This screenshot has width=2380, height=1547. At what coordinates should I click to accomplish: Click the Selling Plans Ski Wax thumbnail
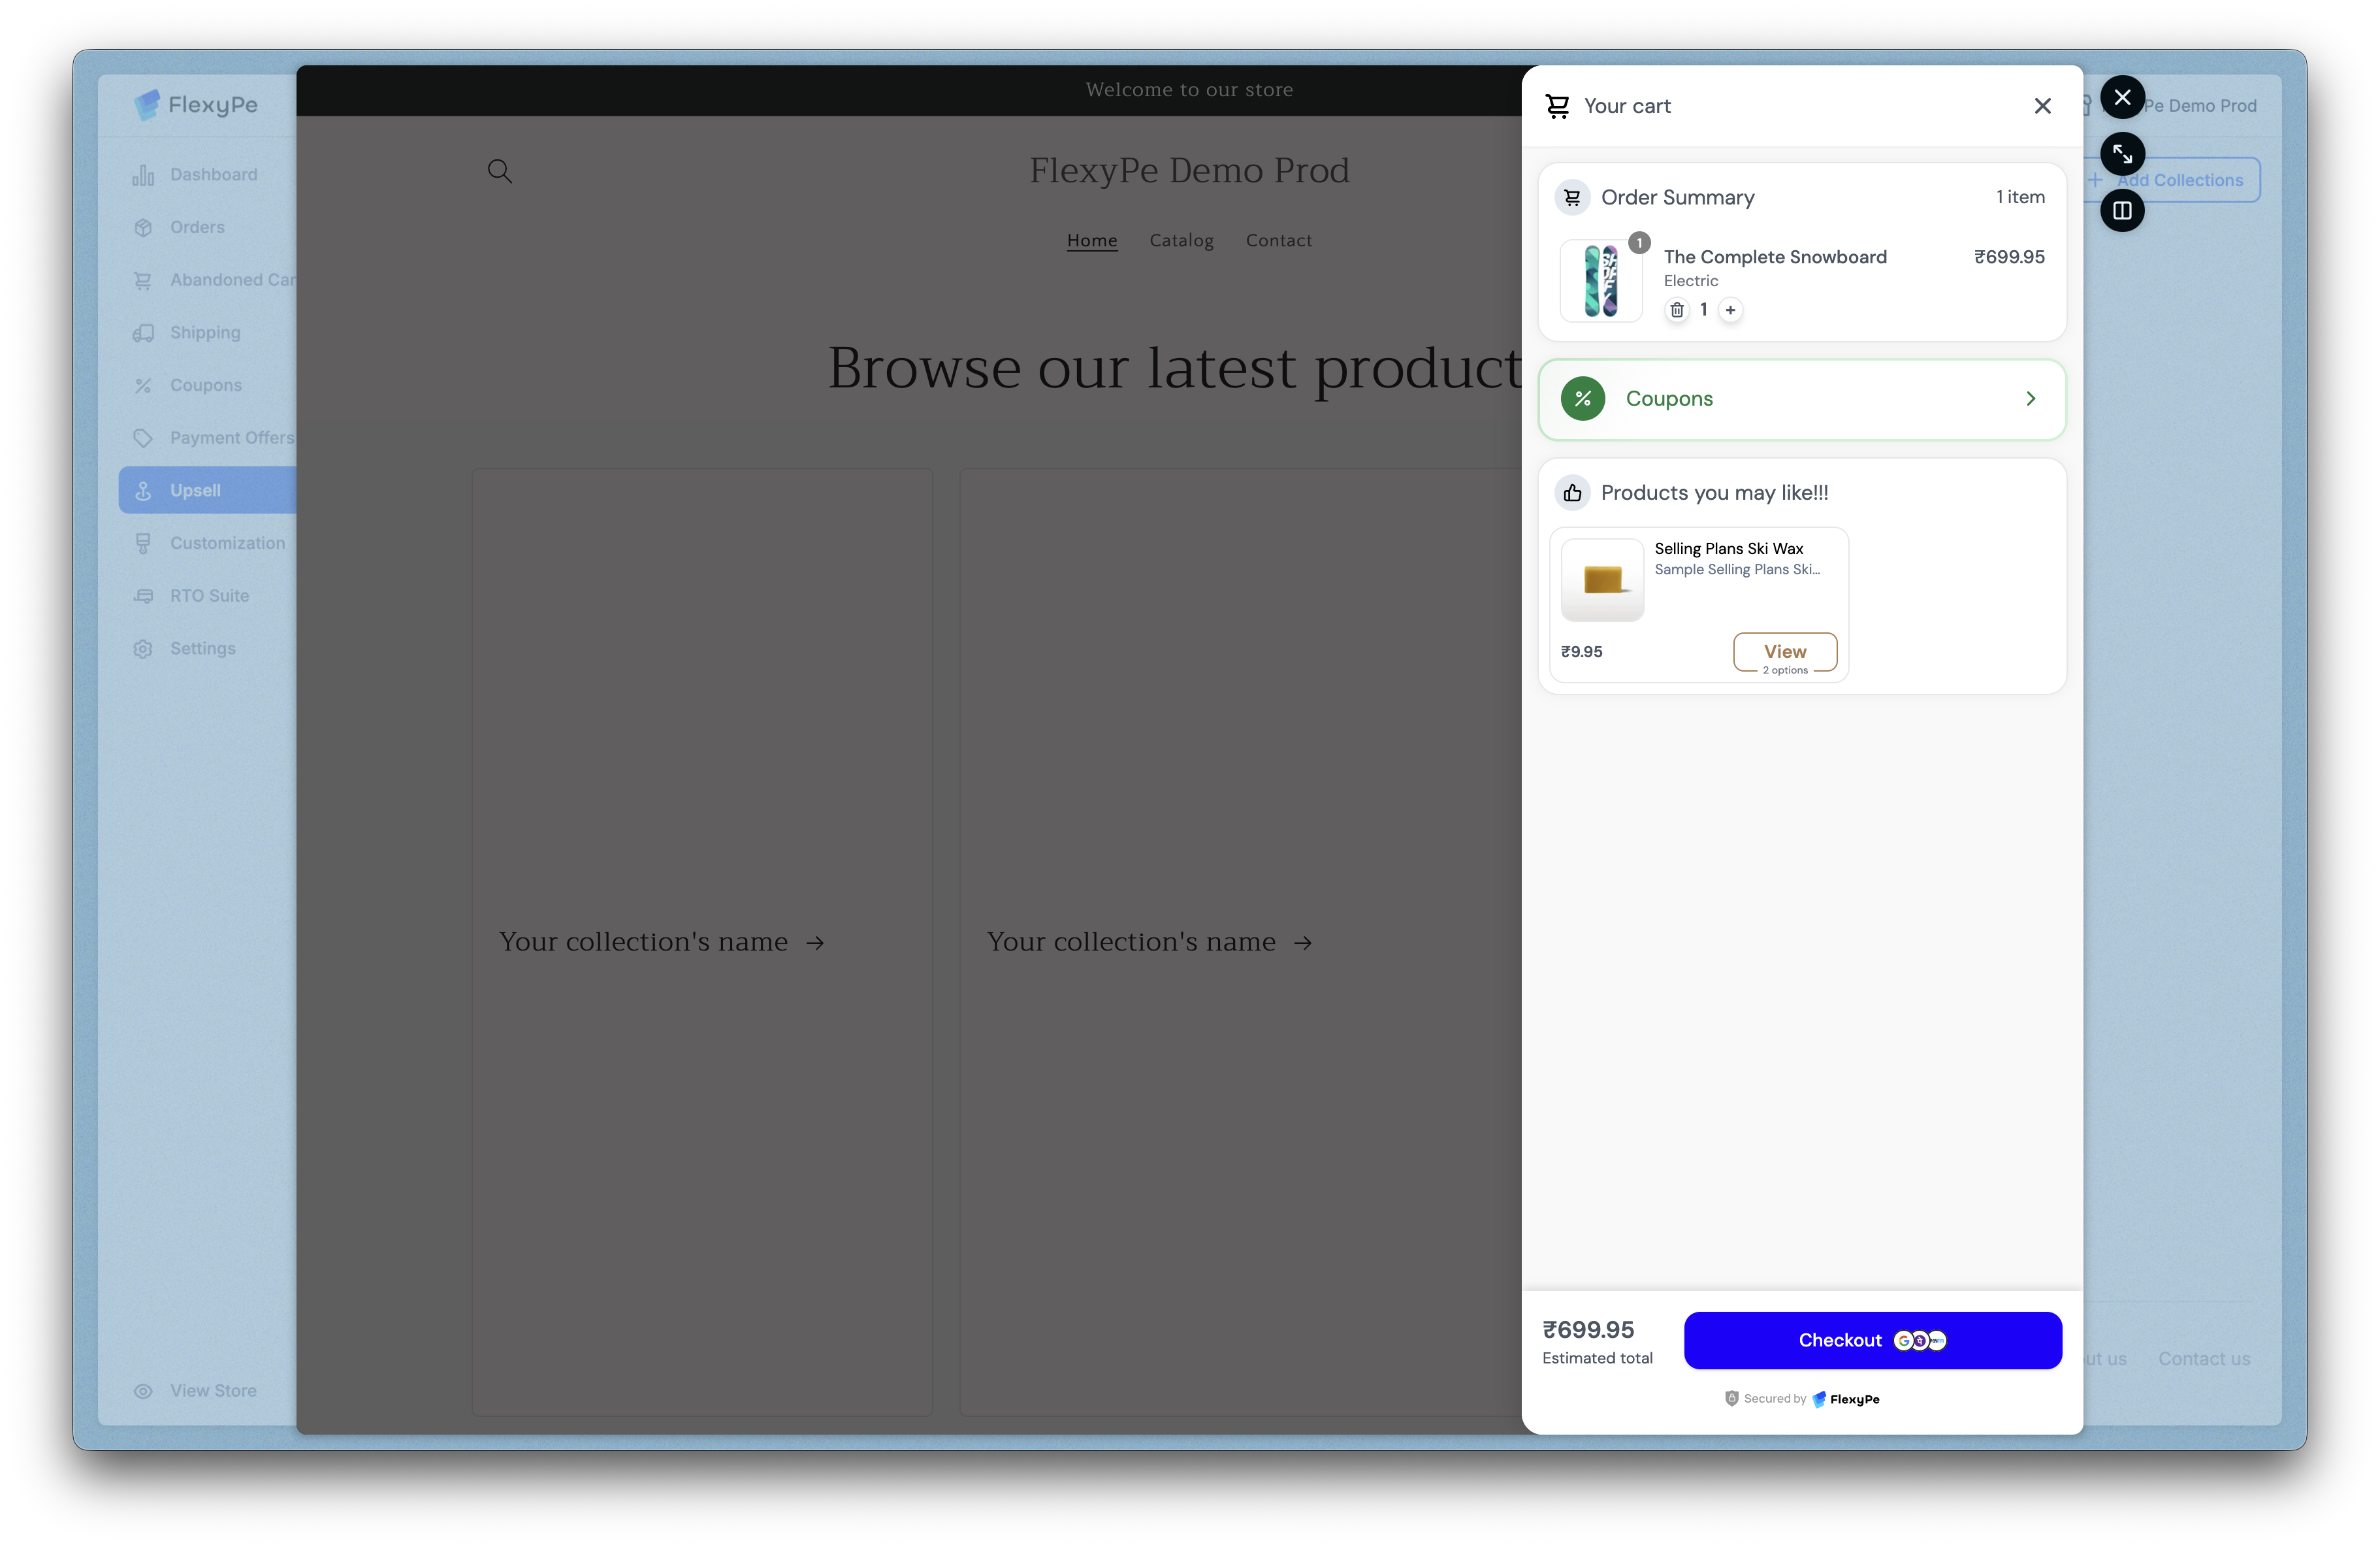(x=1602, y=580)
